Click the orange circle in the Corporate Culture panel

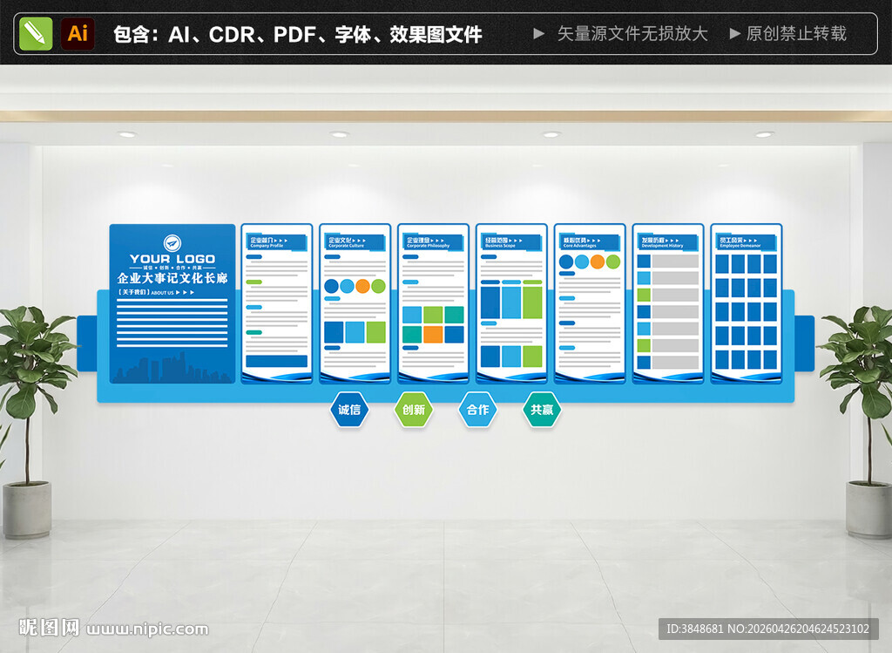point(363,286)
